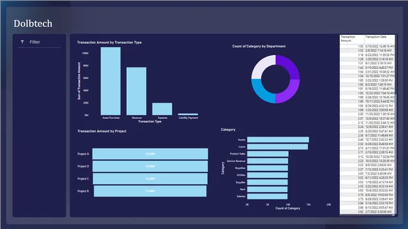This screenshot has width=408, height=229.
Task: Click the '2.00' amount cell
Action: point(360,114)
